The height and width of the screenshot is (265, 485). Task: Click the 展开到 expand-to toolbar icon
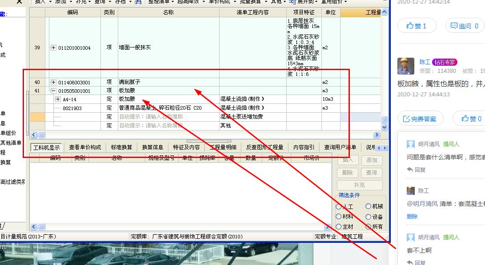click(x=293, y=2)
